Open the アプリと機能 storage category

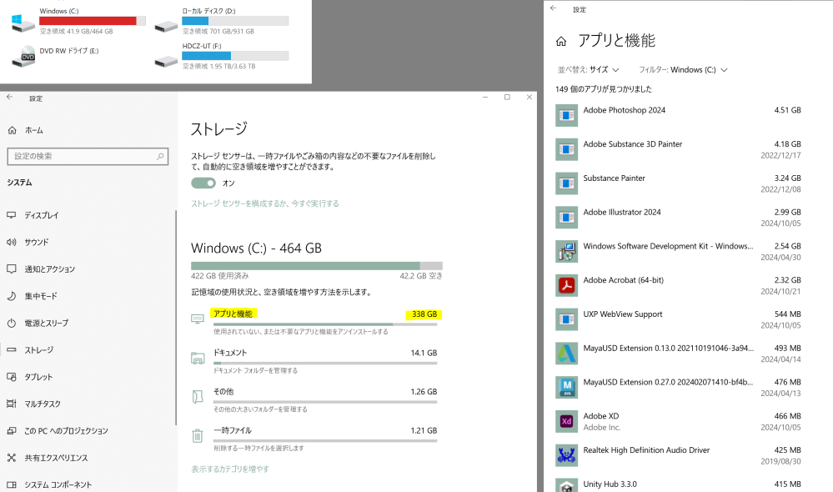(x=233, y=314)
